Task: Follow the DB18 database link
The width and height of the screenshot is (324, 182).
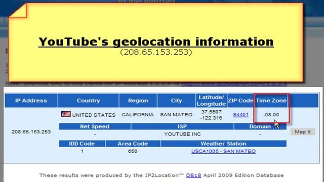Action: point(193,175)
